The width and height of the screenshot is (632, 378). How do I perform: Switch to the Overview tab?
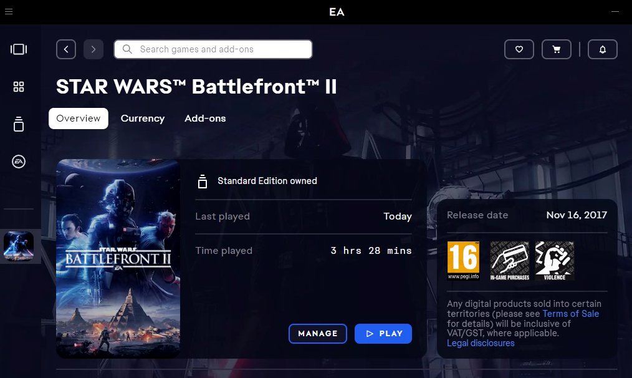(x=78, y=118)
